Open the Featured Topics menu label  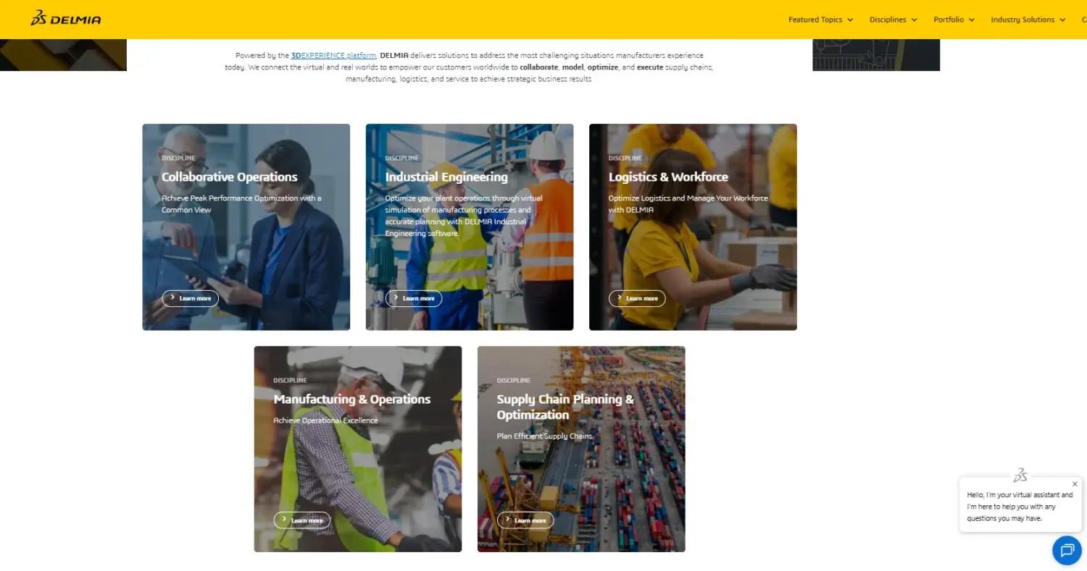click(x=815, y=20)
